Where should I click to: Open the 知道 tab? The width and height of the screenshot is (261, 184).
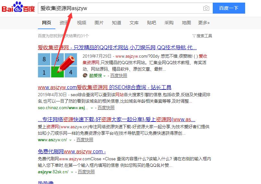[116, 23]
